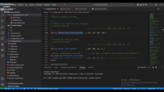
Task: Go back with navigation arrow
Action: [x=65, y=5]
